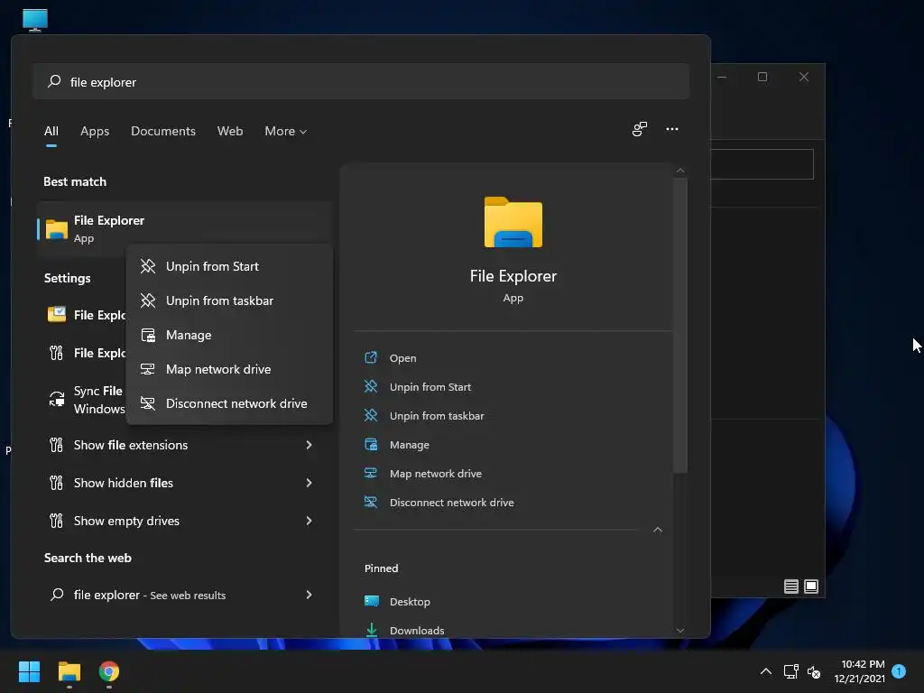Collapse the actions list with chevron up

658,530
